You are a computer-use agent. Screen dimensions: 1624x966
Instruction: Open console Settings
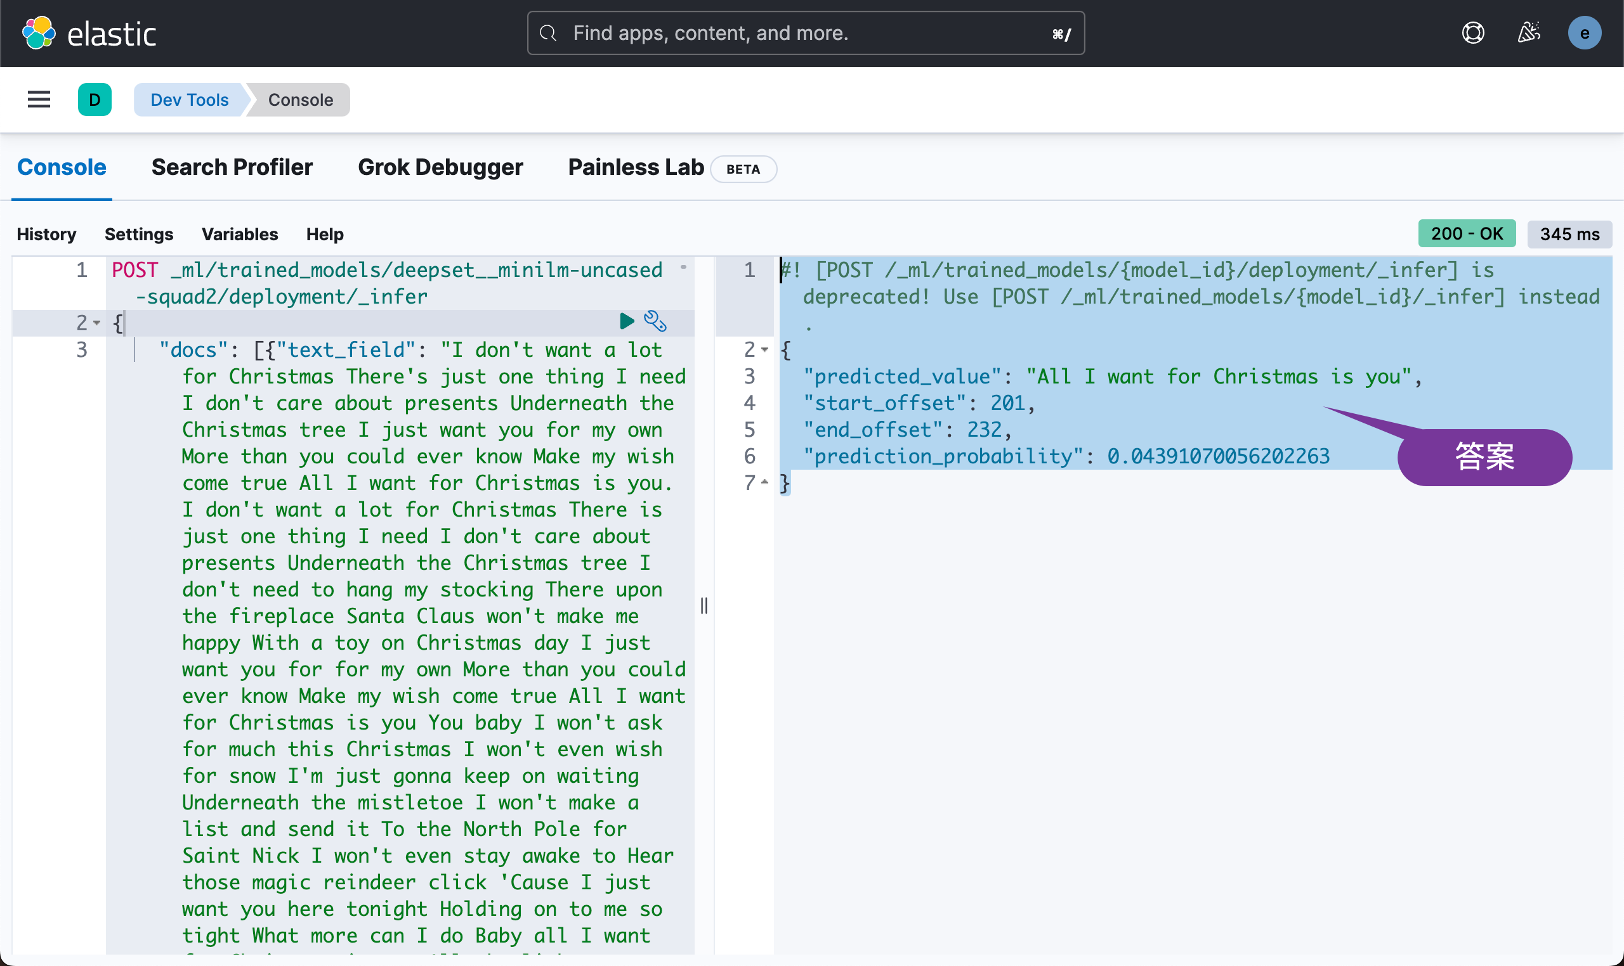(x=139, y=235)
